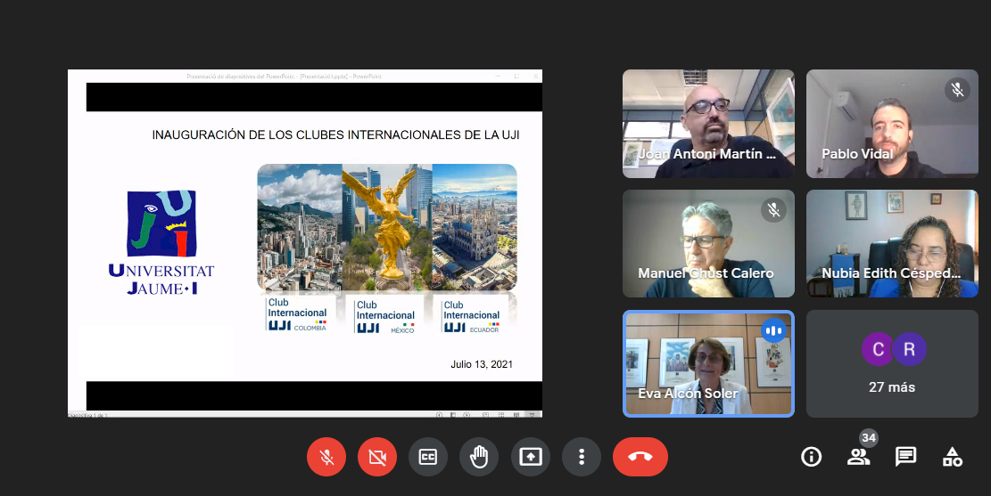Select Eva Alcón Soler speaking tile

[707, 363]
